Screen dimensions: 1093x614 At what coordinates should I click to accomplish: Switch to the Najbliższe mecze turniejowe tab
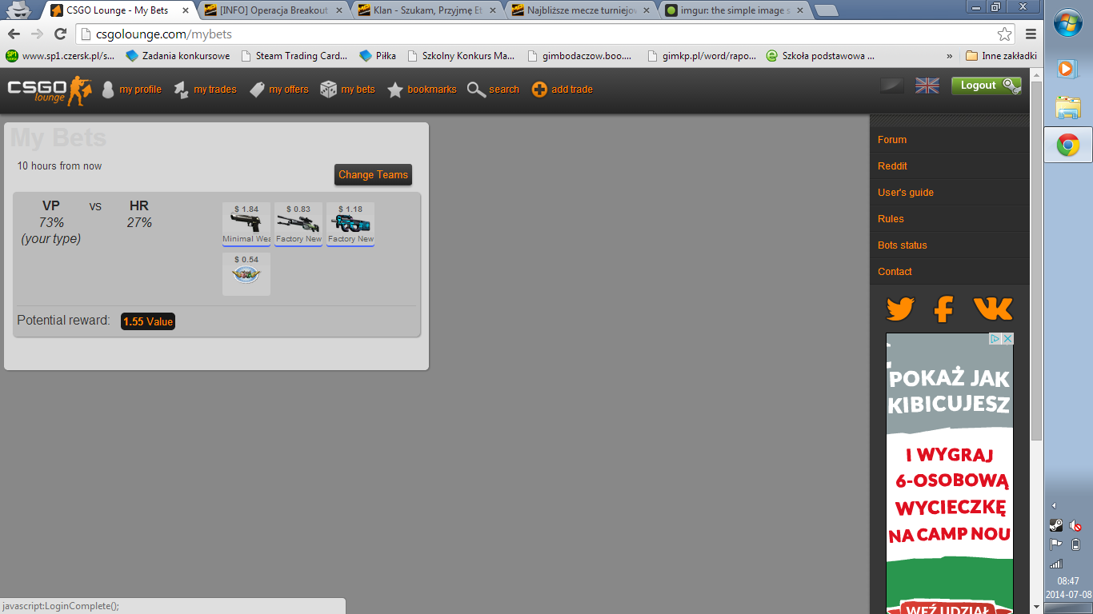pos(582,10)
